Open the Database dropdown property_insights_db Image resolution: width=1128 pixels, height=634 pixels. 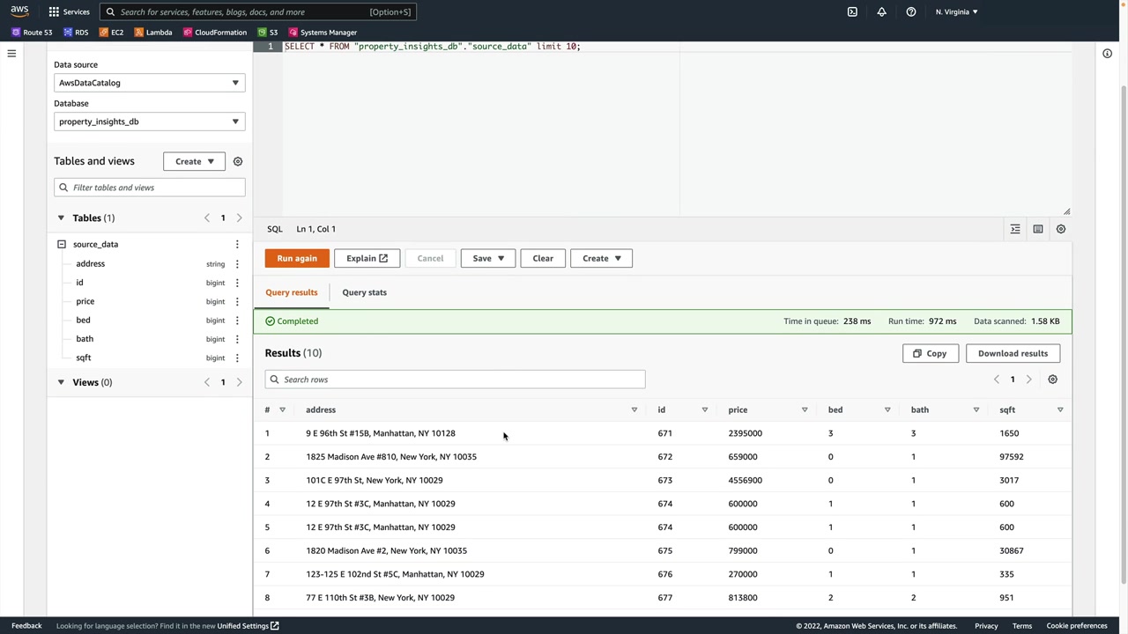tap(149, 122)
